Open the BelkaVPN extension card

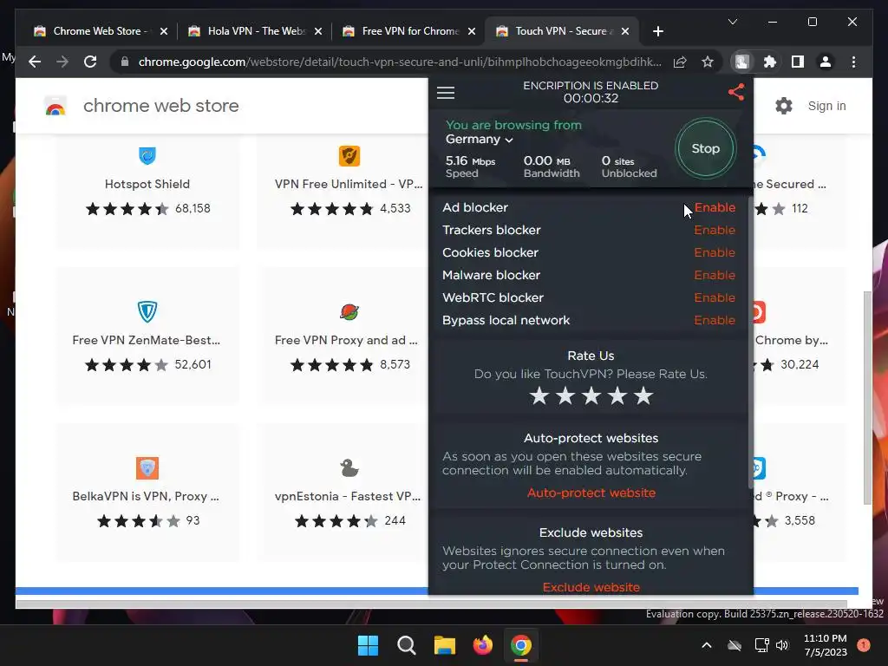pos(147,493)
